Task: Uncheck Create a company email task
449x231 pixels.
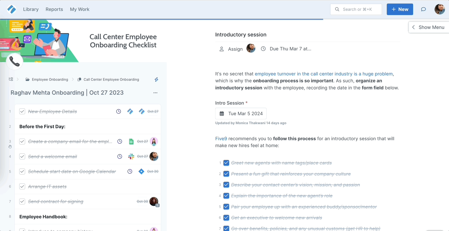Action: click(22, 141)
